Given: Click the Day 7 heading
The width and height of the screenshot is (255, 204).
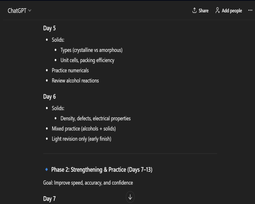Looking at the screenshot, I should [49, 199].
